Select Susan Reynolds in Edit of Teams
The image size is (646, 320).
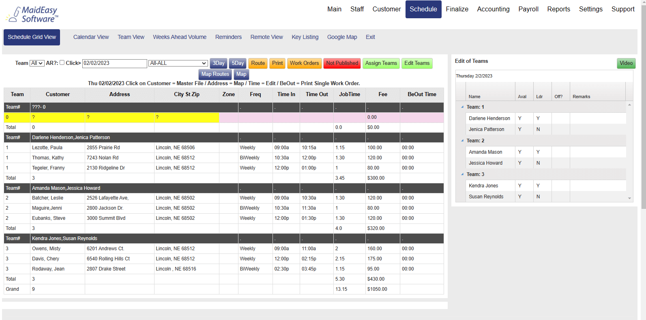coord(486,197)
